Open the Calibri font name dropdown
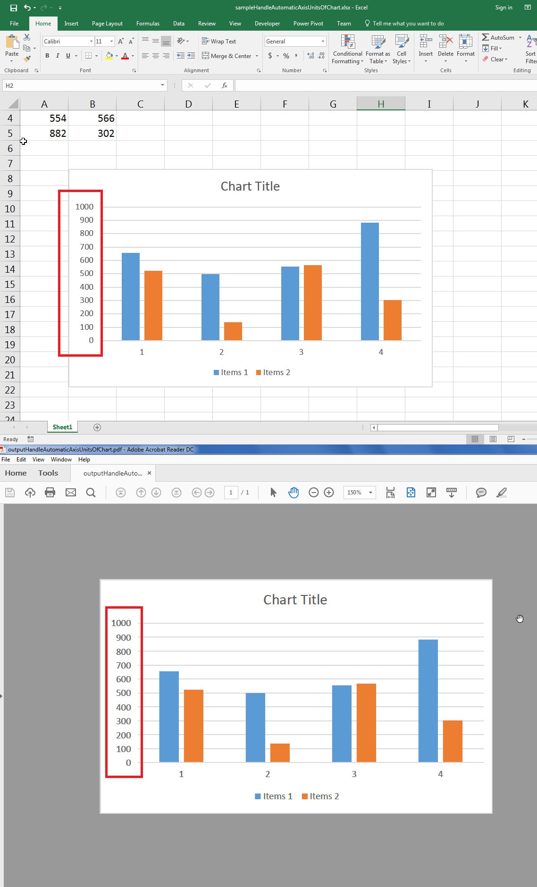This screenshot has height=887, width=537. (x=91, y=42)
